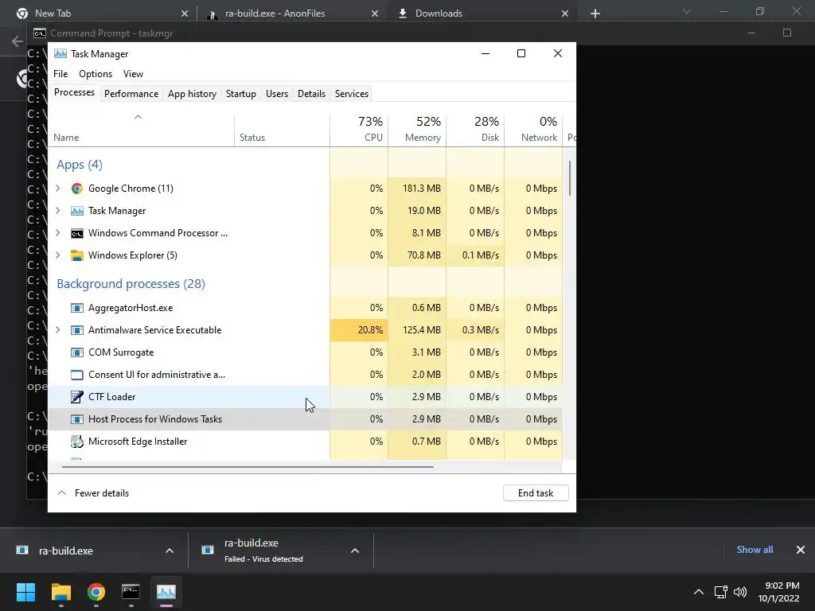Open the Windows Start menu
815x611 pixels.
(x=25, y=592)
